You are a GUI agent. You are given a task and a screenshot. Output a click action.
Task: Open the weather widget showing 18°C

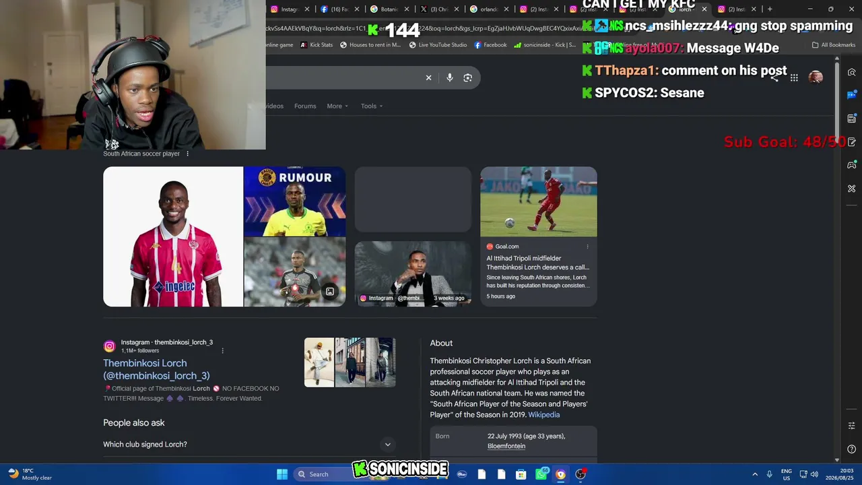click(30, 474)
